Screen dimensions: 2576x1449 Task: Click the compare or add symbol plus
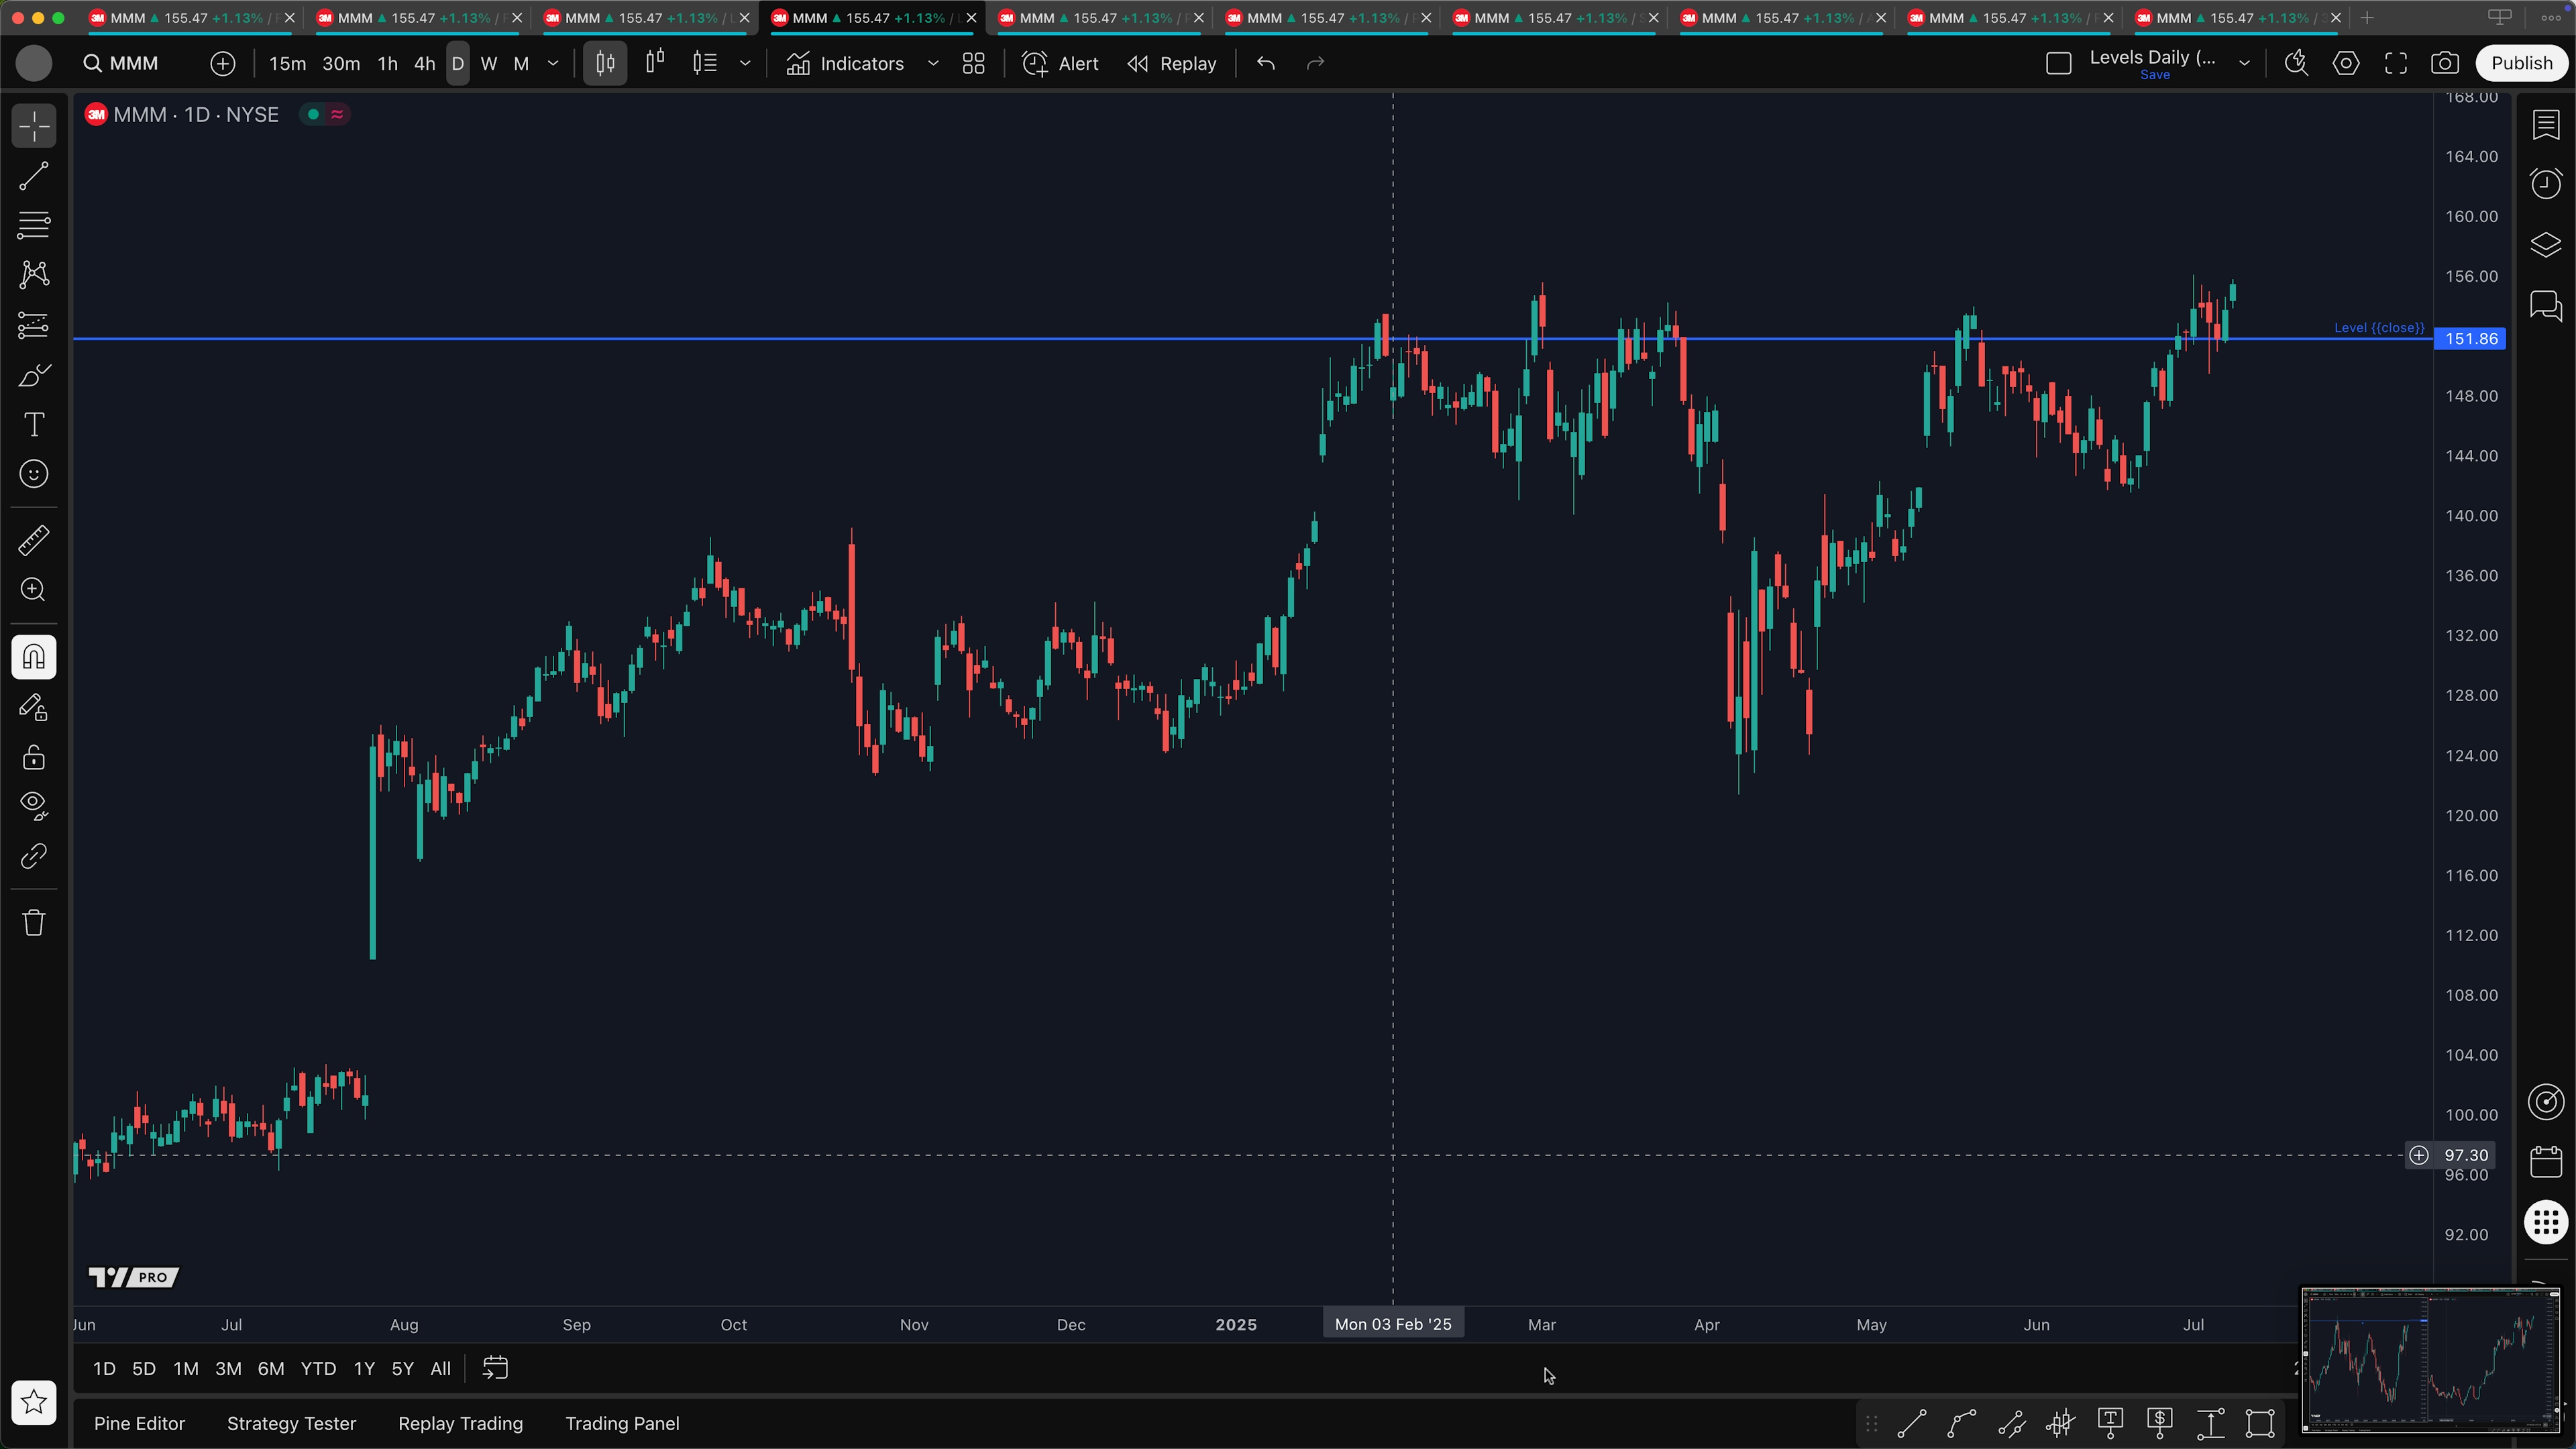click(223, 63)
